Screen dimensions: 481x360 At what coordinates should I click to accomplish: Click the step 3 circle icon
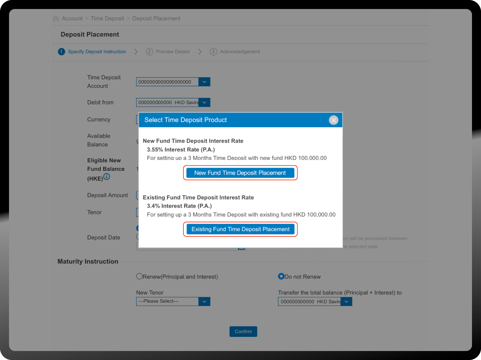[213, 52]
